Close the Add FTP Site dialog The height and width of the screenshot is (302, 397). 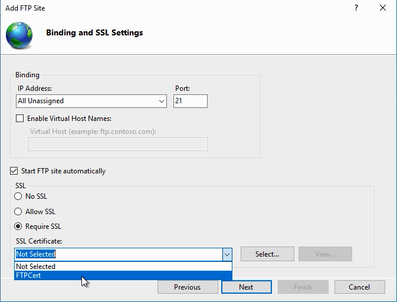[383, 8]
